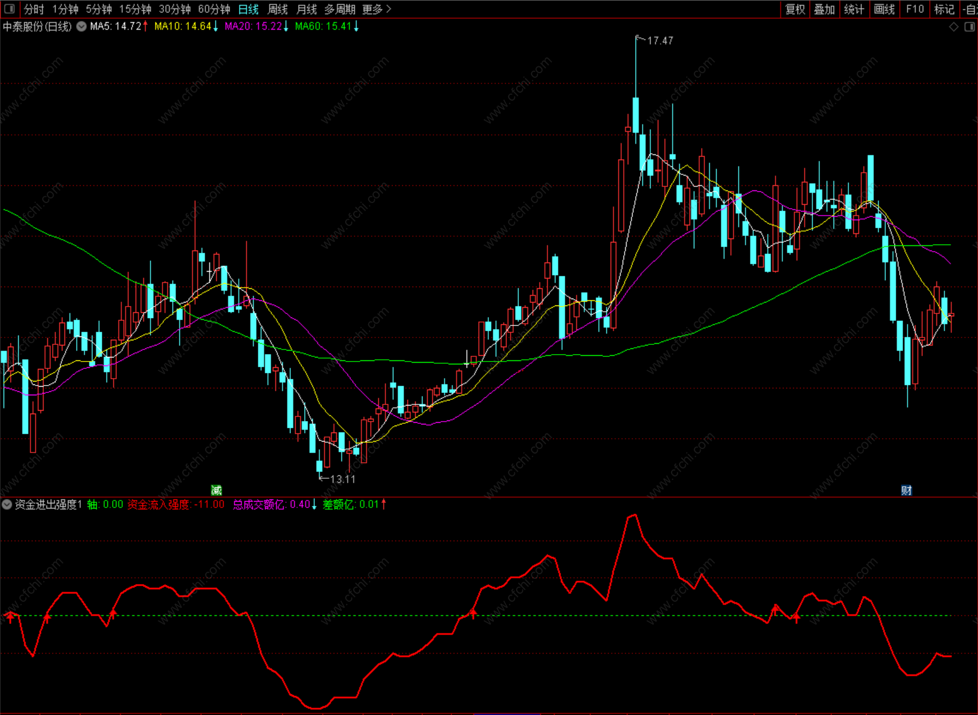
Task: Switch to the 5分钟 period
Action: click(99, 9)
